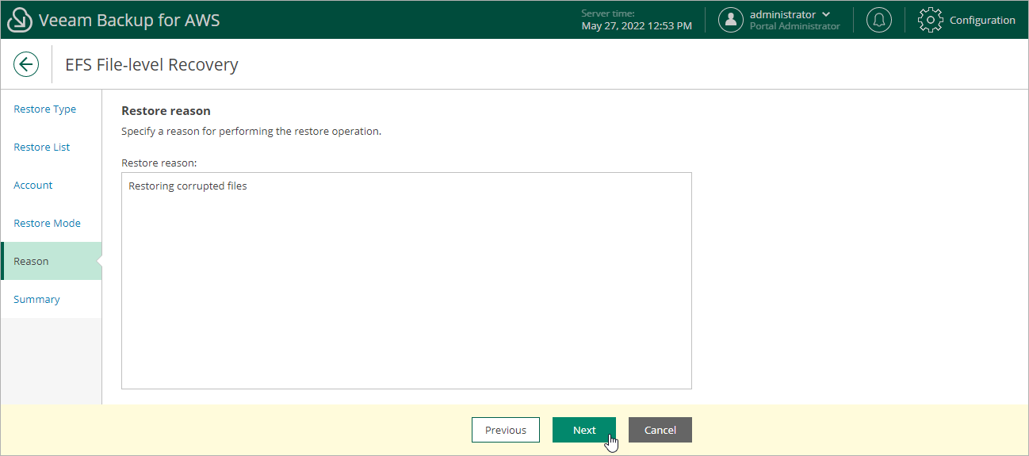Click the Veeam logo icon
1029x456 pixels.
coord(20,21)
